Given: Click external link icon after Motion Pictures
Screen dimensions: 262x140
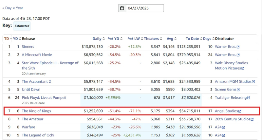Looking at the screenshot, I should pyautogui.click(x=243, y=69).
